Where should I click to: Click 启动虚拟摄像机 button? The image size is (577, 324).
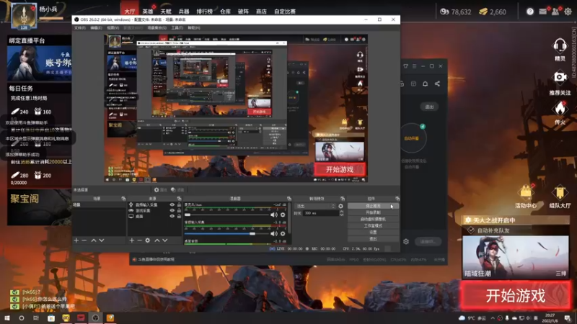373,220
